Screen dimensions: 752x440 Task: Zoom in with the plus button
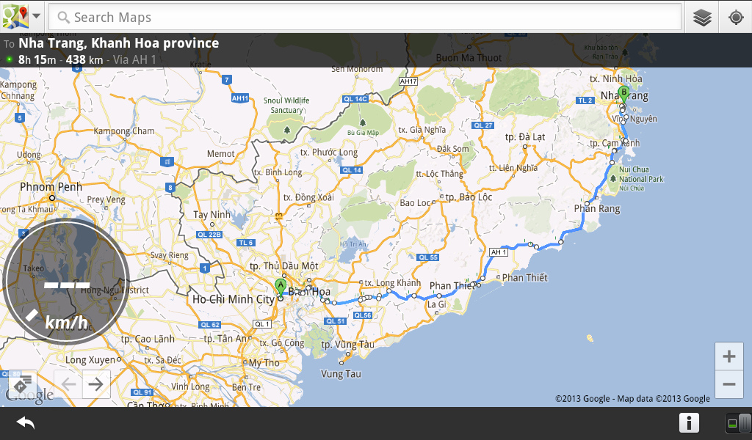(x=728, y=357)
